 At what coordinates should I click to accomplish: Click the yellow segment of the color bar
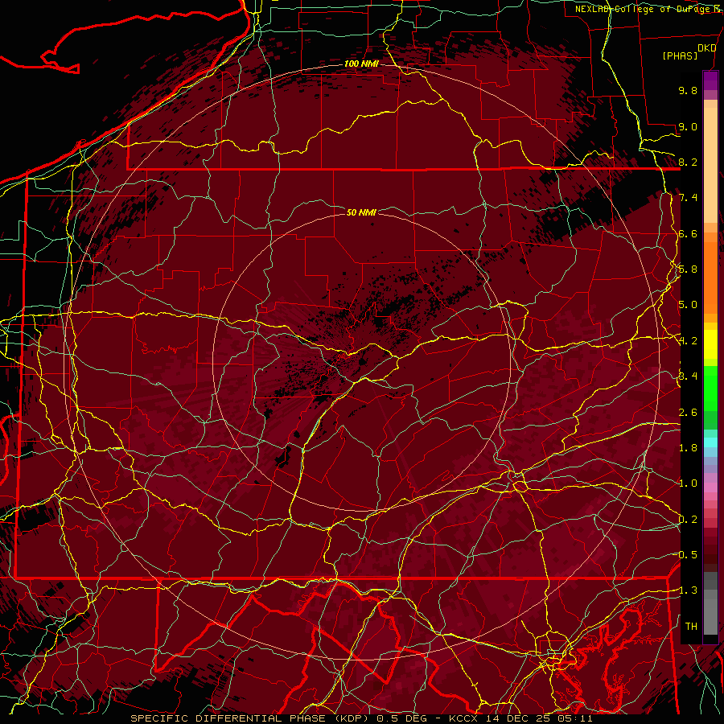click(x=710, y=344)
